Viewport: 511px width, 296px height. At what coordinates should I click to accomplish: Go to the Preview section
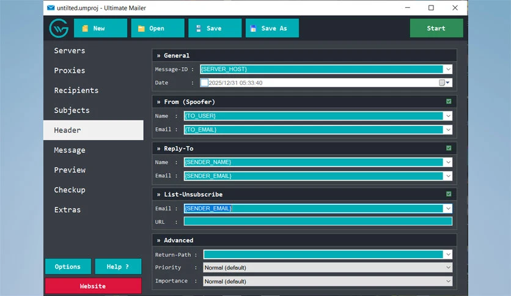pyautogui.click(x=70, y=170)
